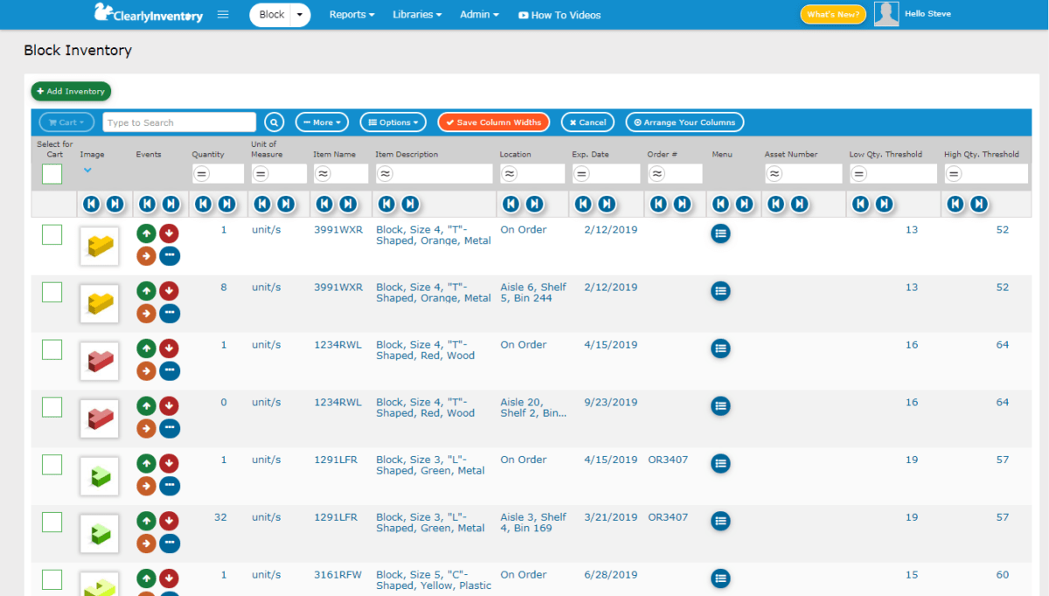Click the 1291LFR item name link
Image resolution: width=1049 pixels, height=596 pixels.
(336, 459)
